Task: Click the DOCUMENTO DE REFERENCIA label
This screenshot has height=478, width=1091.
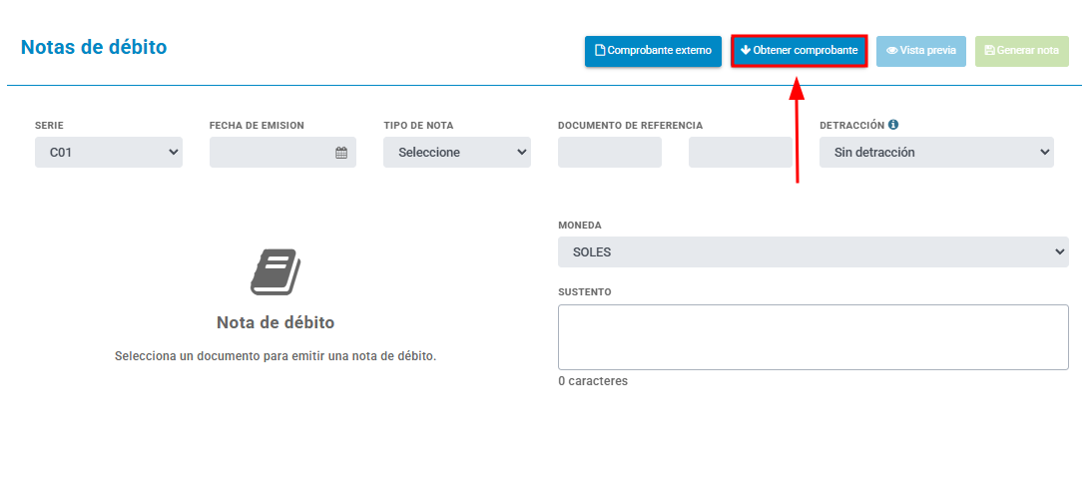Action: point(631,126)
